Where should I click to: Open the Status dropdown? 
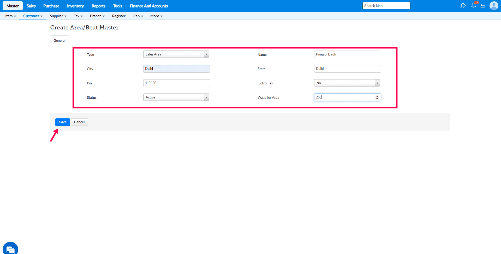tap(206, 97)
